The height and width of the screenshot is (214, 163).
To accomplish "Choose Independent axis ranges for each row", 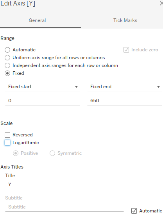I will (x=7, y=65).
